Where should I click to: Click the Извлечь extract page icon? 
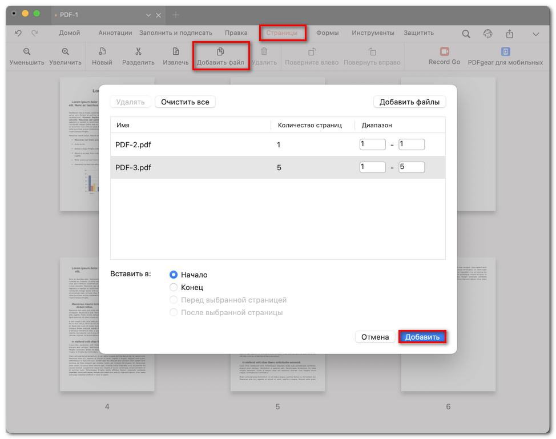[x=176, y=52]
